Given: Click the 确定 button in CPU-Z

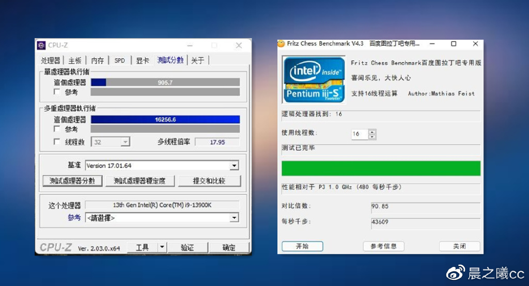Looking at the screenshot, I should coord(229,248).
